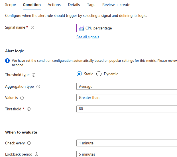Image resolution: width=177 pixels, height=157 pixels.
Task: Click the CPU percentage metric chart icon
Action: pyautogui.click(x=82, y=28)
